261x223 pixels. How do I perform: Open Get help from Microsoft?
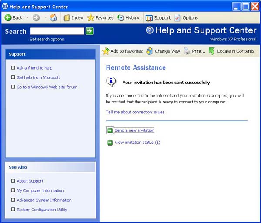pyautogui.click(x=38, y=77)
